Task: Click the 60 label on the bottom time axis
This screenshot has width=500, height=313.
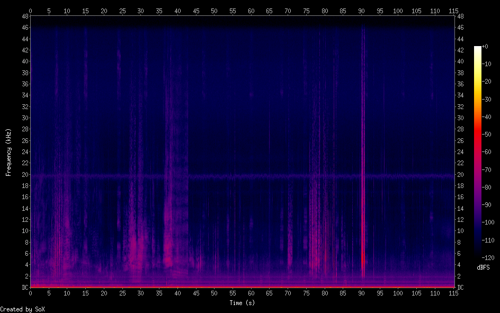Action: [251, 293]
